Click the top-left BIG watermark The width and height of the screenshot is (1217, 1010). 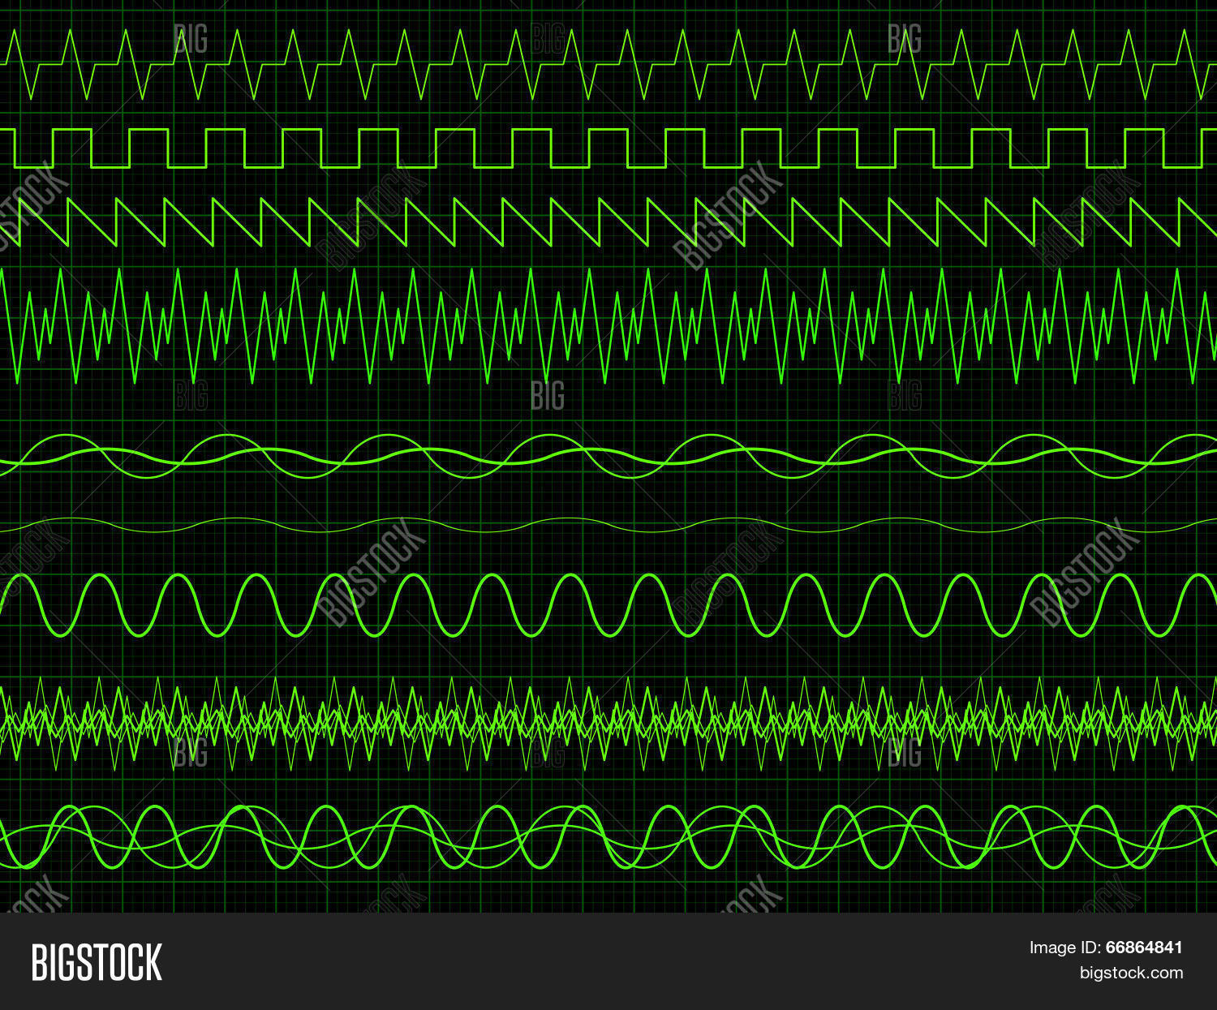[191, 39]
